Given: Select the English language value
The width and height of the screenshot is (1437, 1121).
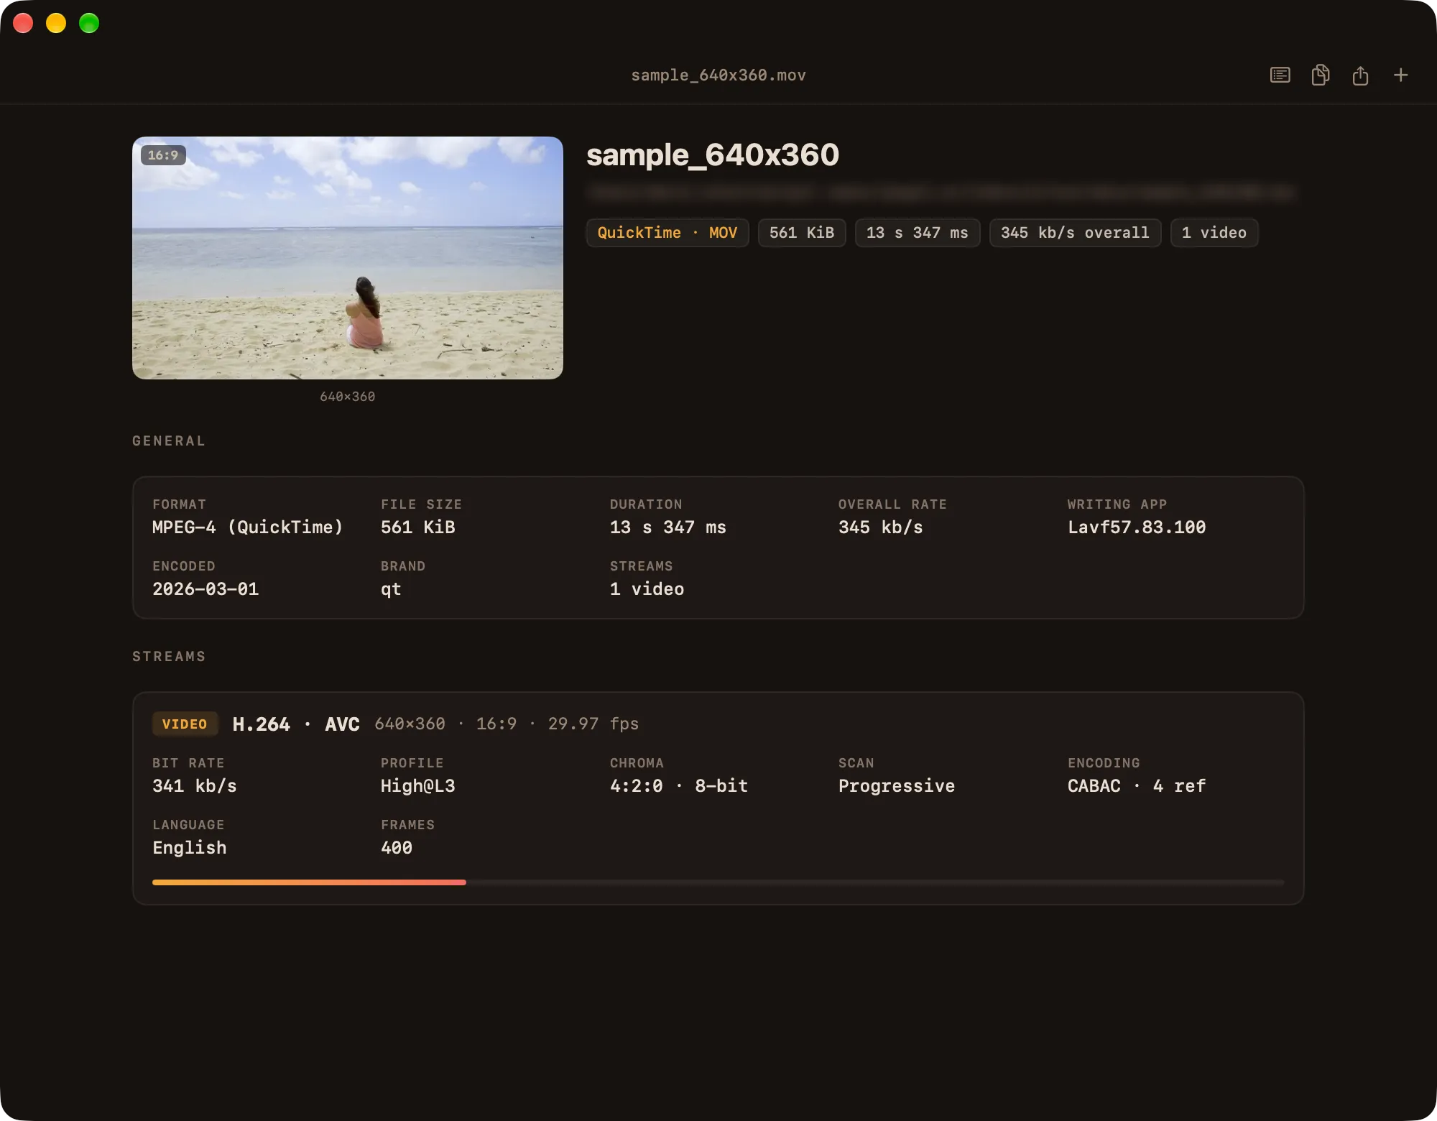Looking at the screenshot, I should pos(190,847).
